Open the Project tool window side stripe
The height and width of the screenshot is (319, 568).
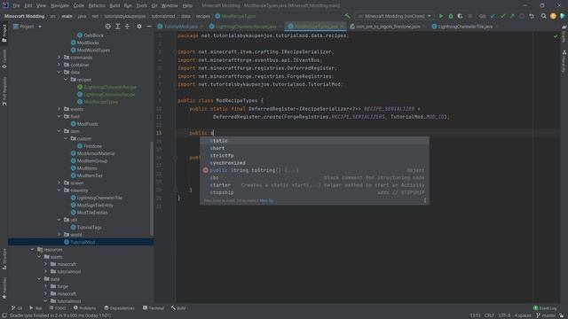(4, 34)
